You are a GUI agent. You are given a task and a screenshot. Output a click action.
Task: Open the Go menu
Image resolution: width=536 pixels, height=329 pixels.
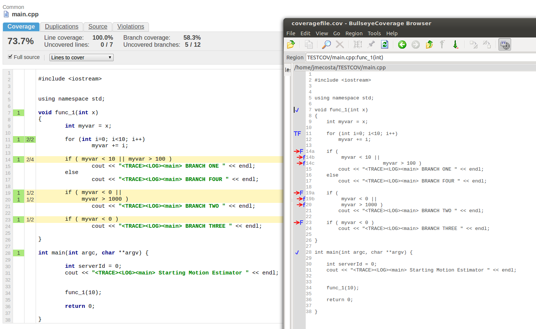337,33
